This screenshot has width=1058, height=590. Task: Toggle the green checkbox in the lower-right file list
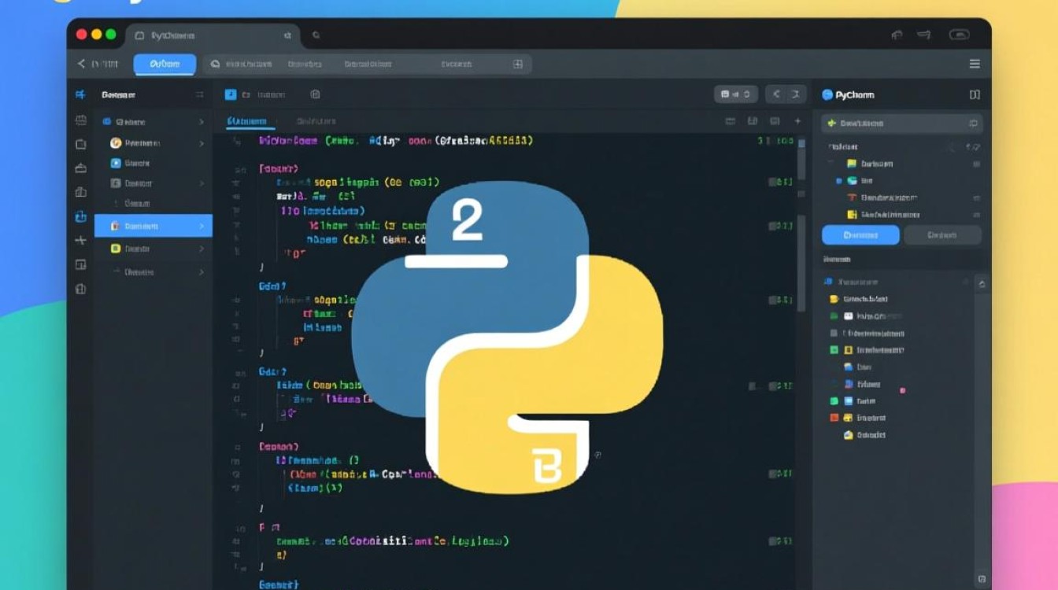tap(834, 349)
